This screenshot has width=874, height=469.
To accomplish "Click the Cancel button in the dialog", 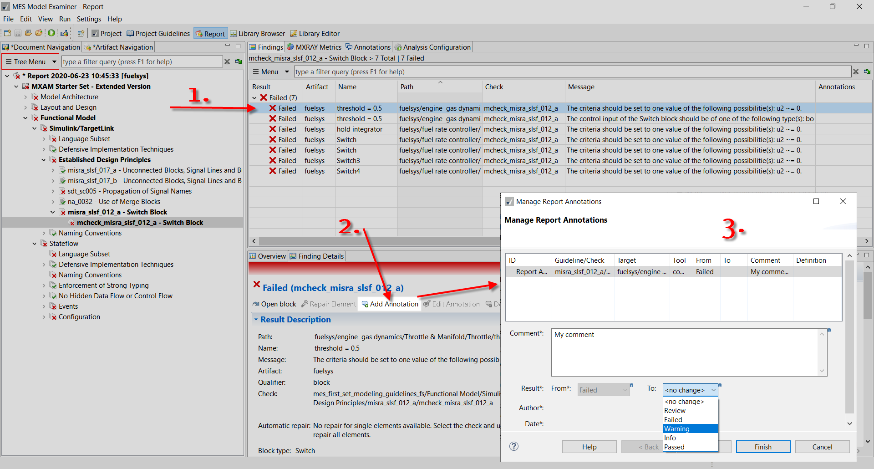I will pos(822,447).
